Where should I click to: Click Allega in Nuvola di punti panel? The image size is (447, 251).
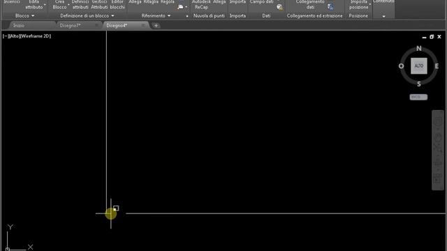[219, 2]
